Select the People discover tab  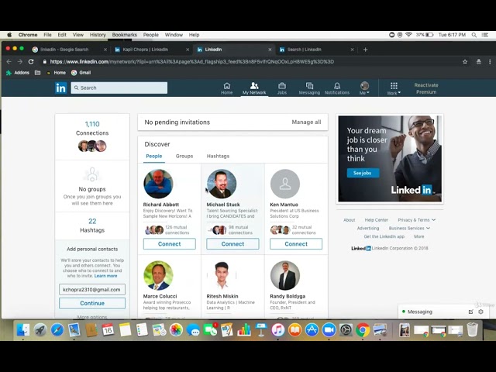[154, 157]
